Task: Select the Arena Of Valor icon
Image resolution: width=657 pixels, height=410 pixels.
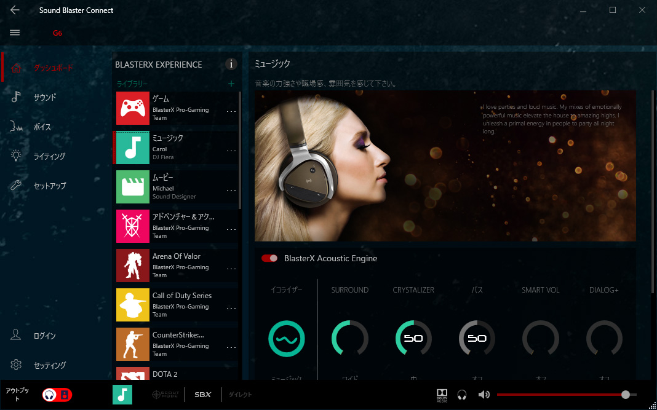Action: click(133, 266)
